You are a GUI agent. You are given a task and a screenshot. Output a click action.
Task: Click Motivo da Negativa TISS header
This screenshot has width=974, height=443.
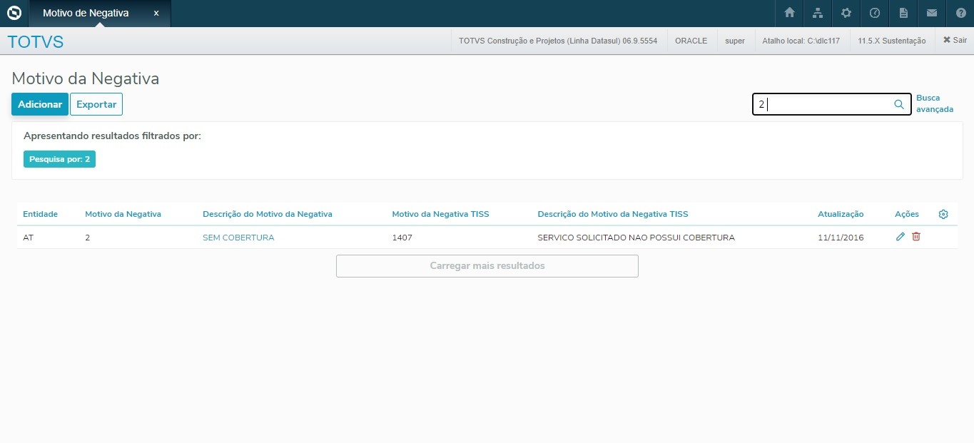tap(440, 214)
